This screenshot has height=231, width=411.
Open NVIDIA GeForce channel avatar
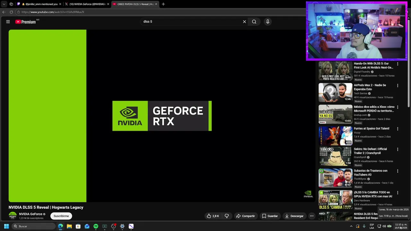(x=13, y=216)
